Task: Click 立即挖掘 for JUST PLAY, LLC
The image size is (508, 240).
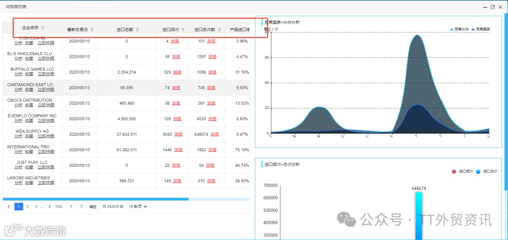Action: [46, 167]
